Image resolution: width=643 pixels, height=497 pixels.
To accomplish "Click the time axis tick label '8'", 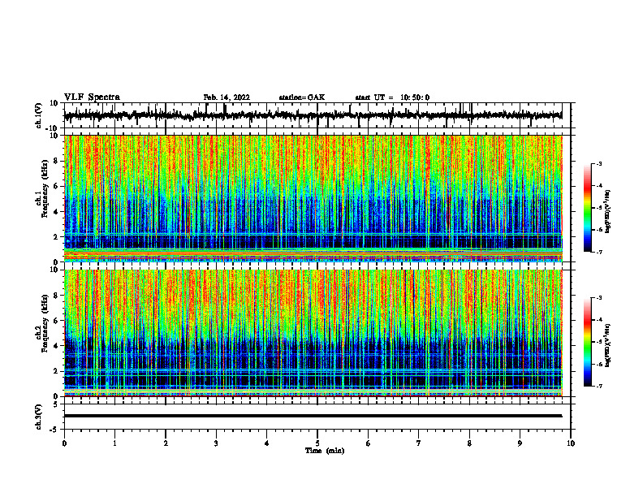I will 469,443.
